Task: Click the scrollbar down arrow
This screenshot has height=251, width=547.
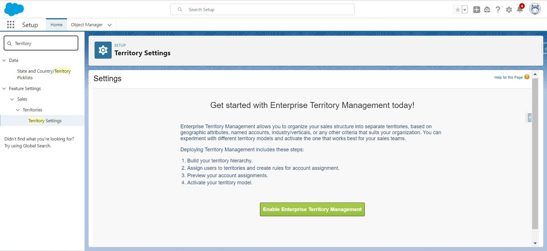Action: coord(535,243)
